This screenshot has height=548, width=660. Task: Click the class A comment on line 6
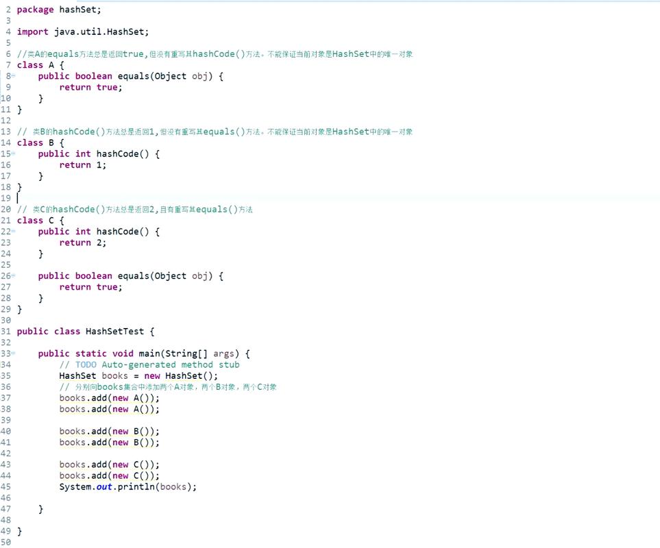[x=215, y=54]
